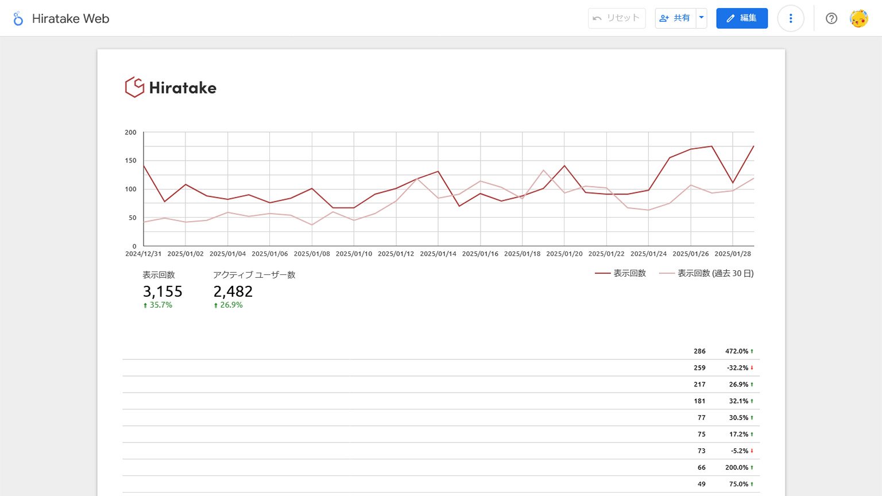Select the 表示回数 legend entry

620,273
